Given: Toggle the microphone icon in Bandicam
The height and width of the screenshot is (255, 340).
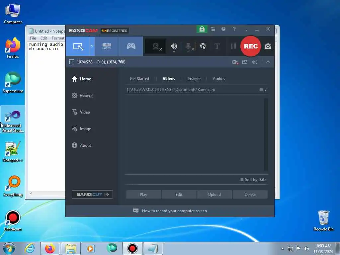Looking at the screenshot, I should (189, 46).
